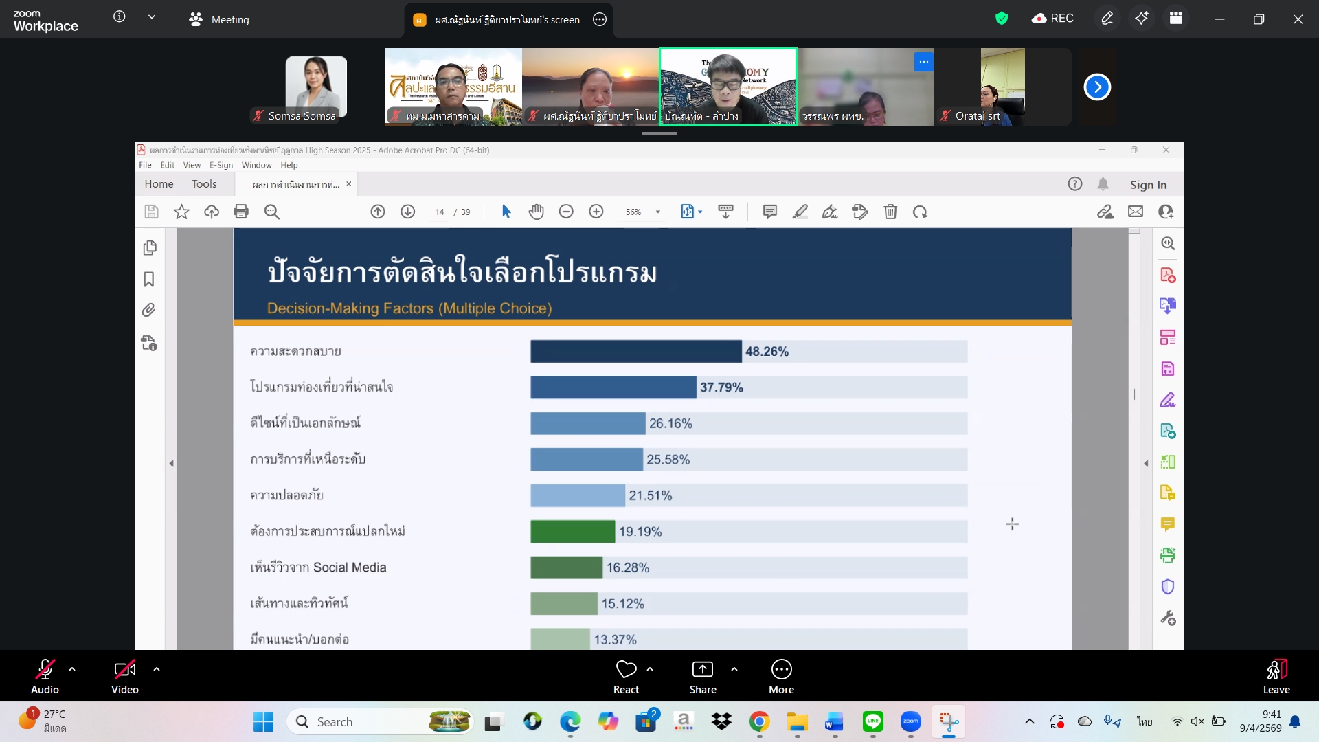Click the Zoom AI Companion sparkle icon
This screenshot has width=1319, height=742.
pos(1141,19)
